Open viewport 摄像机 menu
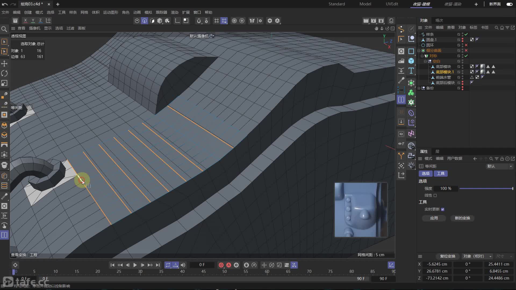Image resolution: width=516 pixels, height=290 pixels. click(x=35, y=28)
